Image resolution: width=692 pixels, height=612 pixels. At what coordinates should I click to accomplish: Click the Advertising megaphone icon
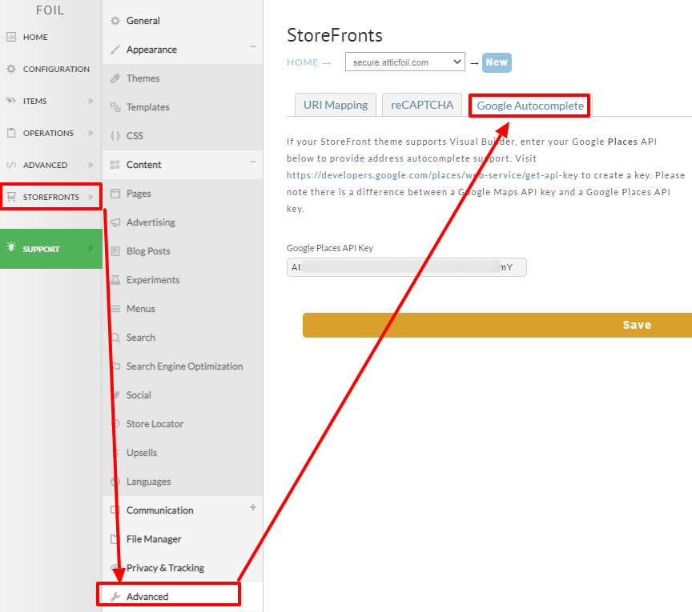[115, 222]
